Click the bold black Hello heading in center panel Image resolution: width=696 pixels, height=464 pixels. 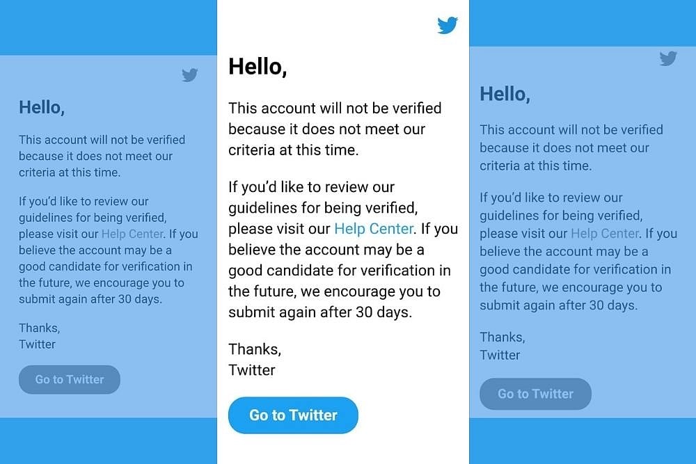258,67
